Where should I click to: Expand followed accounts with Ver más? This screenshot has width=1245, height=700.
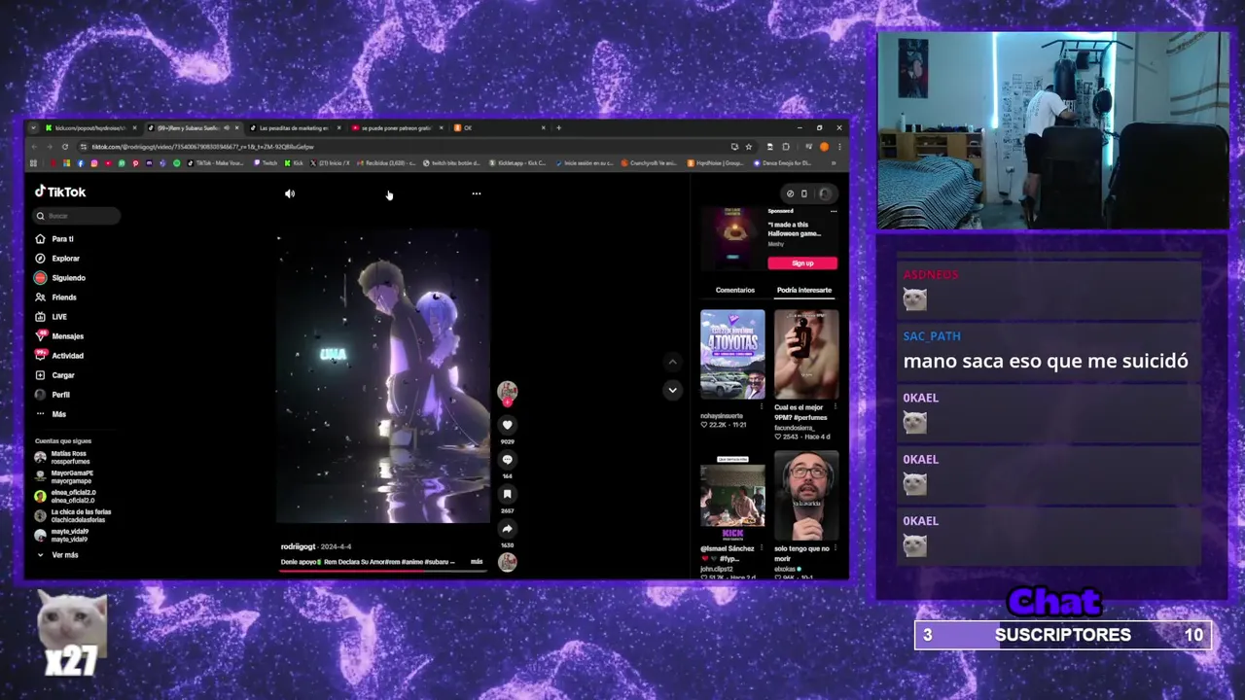[x=58, y=555]
